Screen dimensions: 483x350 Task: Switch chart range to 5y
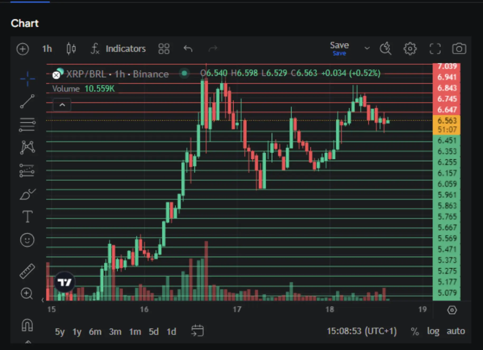point(59,332)
